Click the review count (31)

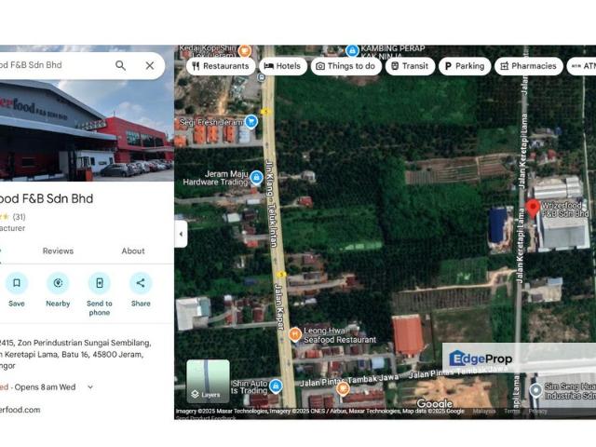[19, 217]
